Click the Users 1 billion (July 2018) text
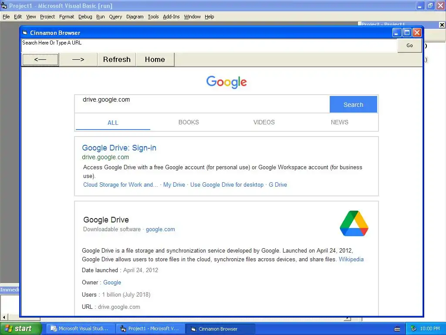 (x=116, y=294)
